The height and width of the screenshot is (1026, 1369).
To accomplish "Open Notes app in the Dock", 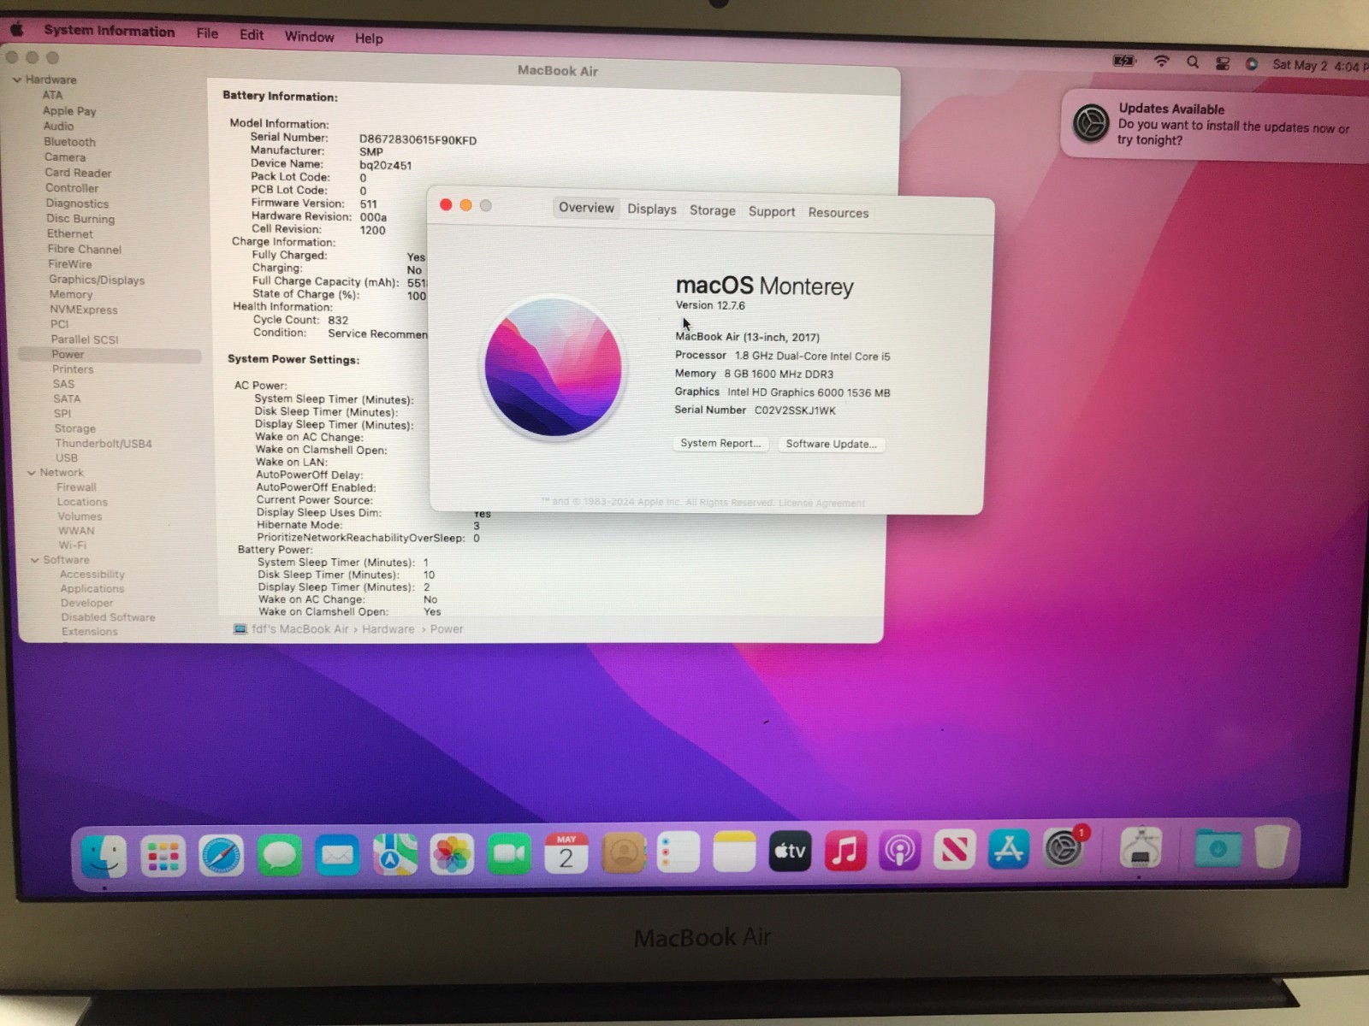I will coord(734,852).
